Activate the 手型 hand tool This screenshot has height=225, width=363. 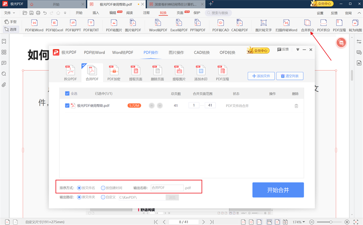click(10, 22)
